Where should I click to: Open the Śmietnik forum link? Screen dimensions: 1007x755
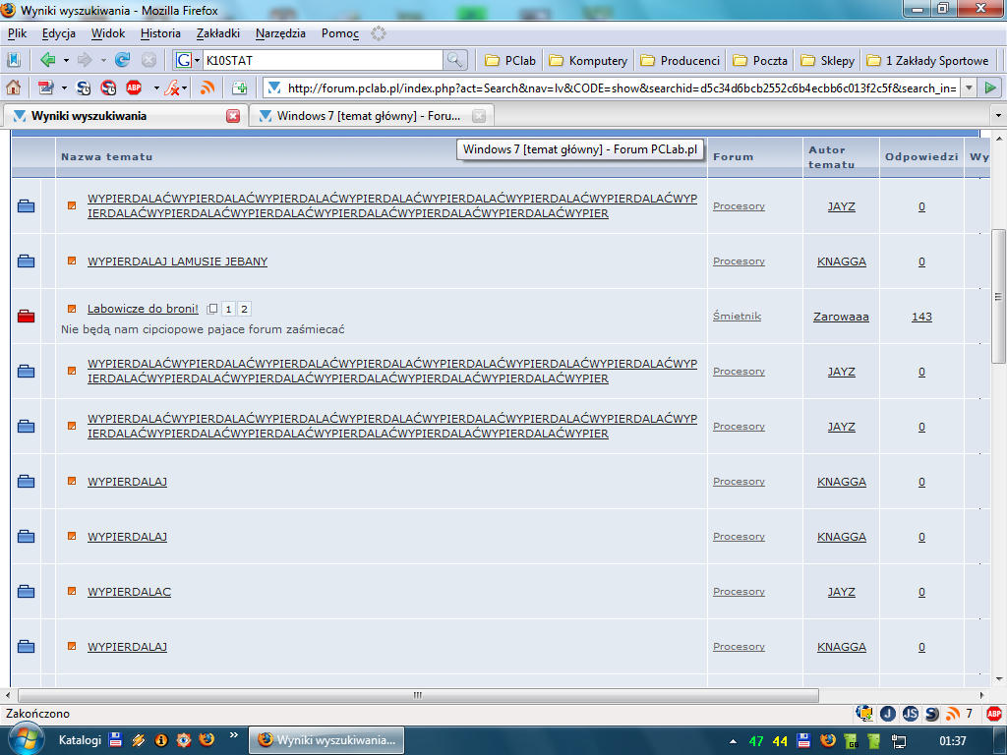737,317
